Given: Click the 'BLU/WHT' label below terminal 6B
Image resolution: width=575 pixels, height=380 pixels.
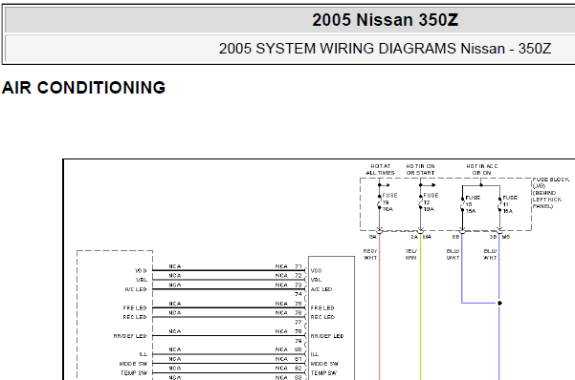Looking at the screenshot, I should [453, 254].
